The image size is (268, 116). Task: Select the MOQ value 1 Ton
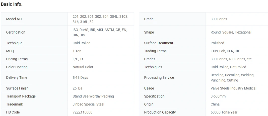(77, 51)
